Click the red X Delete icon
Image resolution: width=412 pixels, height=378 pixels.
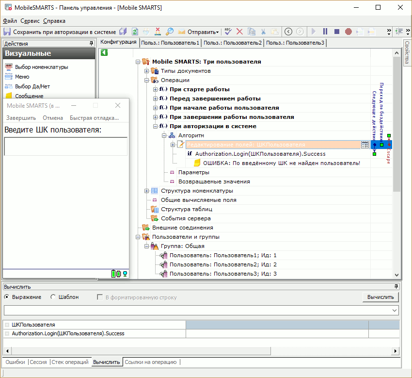(239, 32)
